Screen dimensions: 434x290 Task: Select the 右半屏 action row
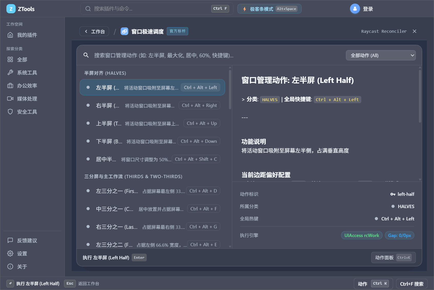point(152,105)
